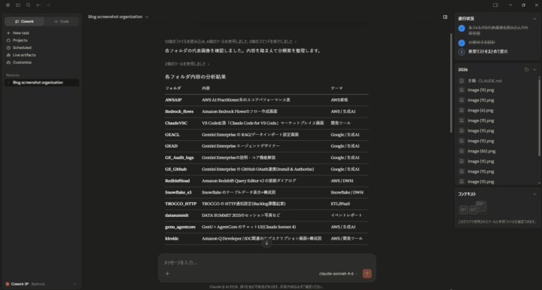Click the ClaudeVSC folder cell
542x290 pixels.
click(176, 123)
